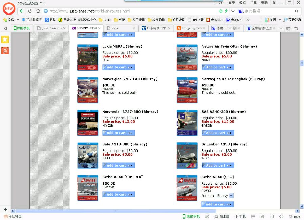Screen dimensions: 304x220
Task: Open the 查看 menu
Action: pyautogui.click(x=232, y=3)
